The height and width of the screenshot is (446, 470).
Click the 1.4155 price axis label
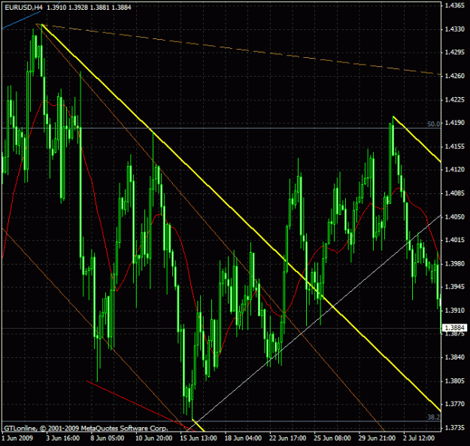click(455, 146)
